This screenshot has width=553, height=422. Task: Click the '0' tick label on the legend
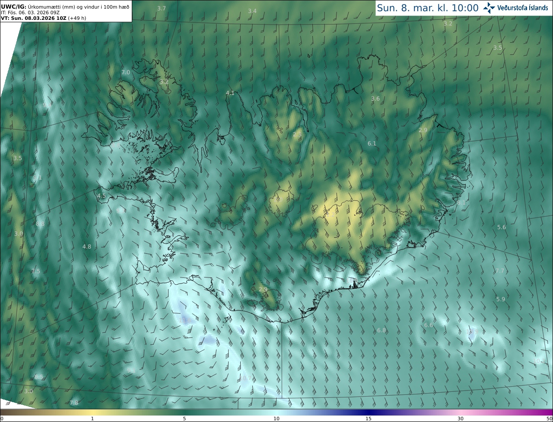2,419
